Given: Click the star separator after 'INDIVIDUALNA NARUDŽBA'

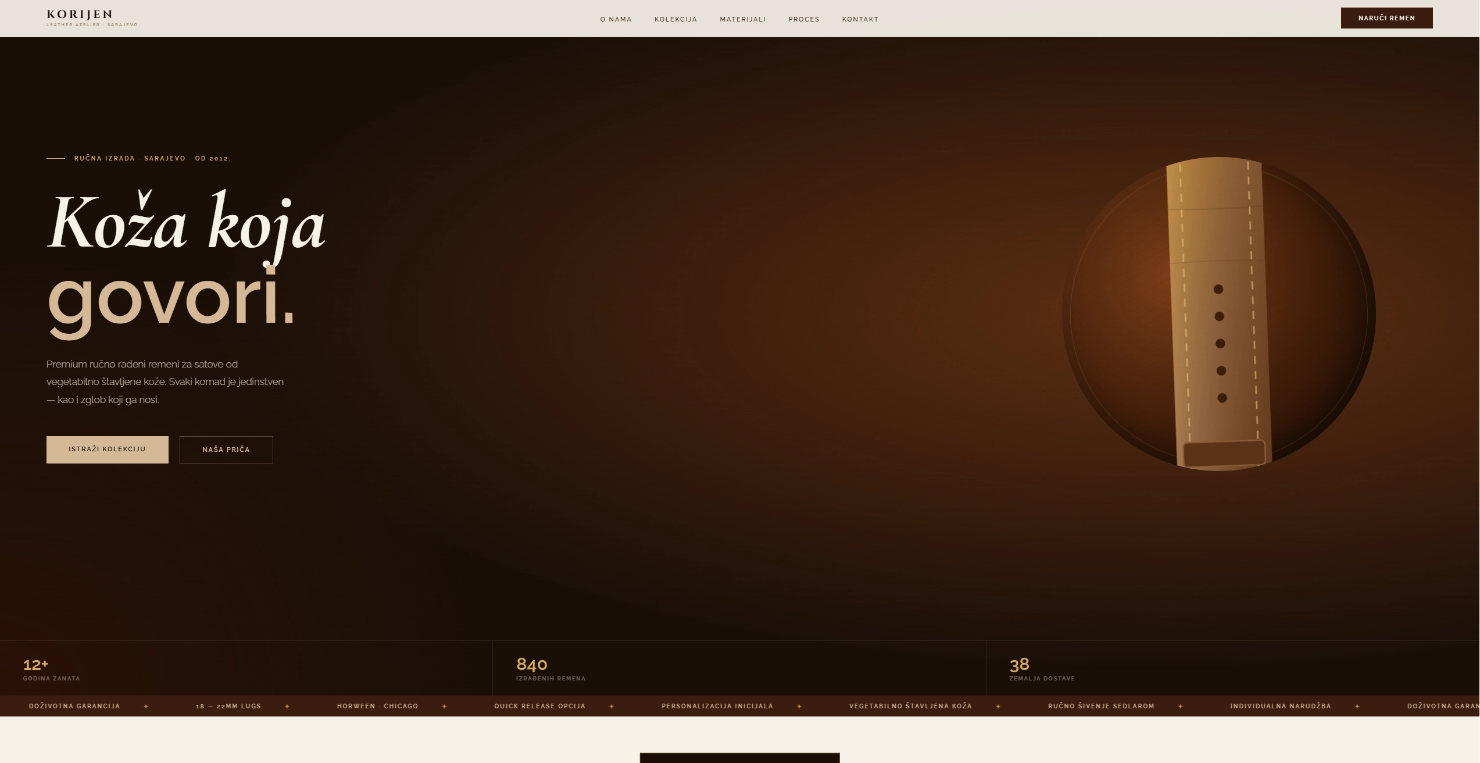Looking at the screenshot, I should click(x=1357, y=707).
